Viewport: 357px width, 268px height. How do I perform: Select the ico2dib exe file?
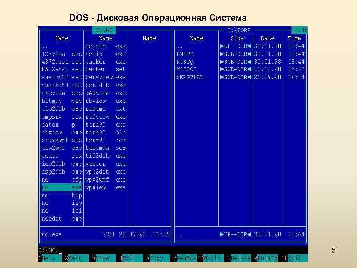[x=61, y=164]
